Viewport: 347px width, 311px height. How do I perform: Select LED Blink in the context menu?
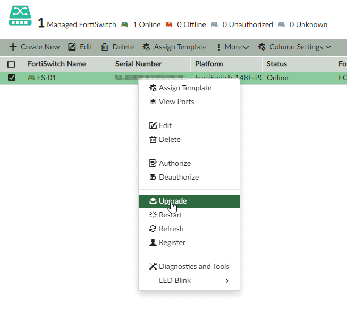coord(189,280)
